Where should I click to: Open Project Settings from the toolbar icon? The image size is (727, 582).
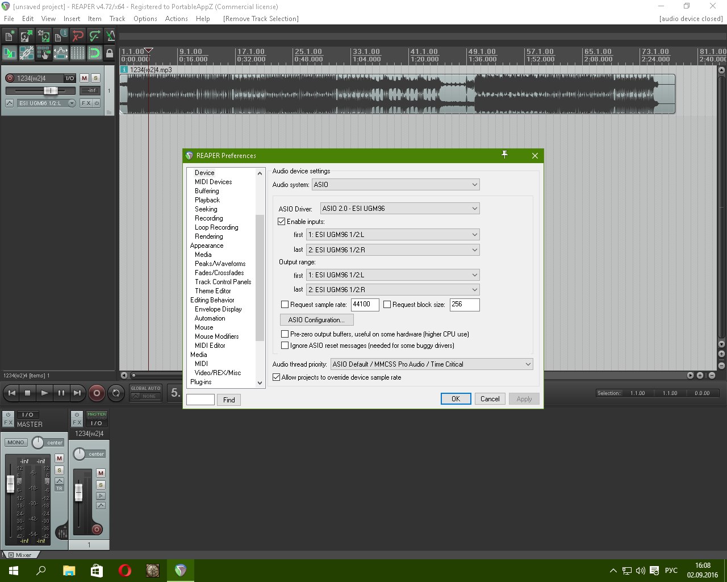coord(60,36)
